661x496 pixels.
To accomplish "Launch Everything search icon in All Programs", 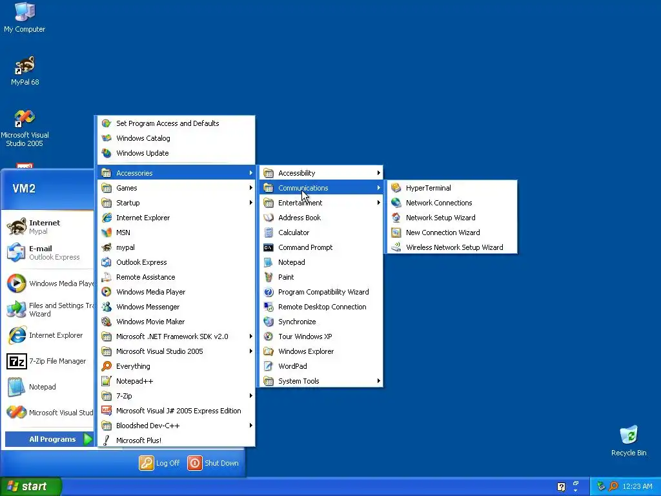I will (107, 366).
